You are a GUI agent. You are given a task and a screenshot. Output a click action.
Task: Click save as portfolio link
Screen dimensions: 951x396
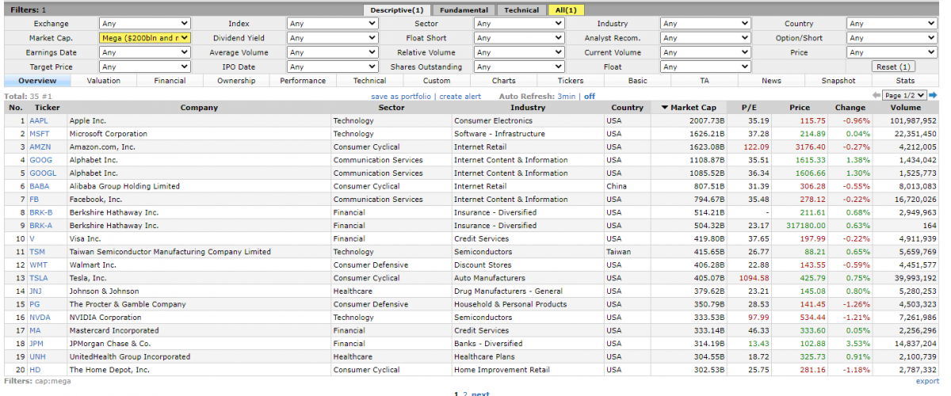tap(401, 96)
